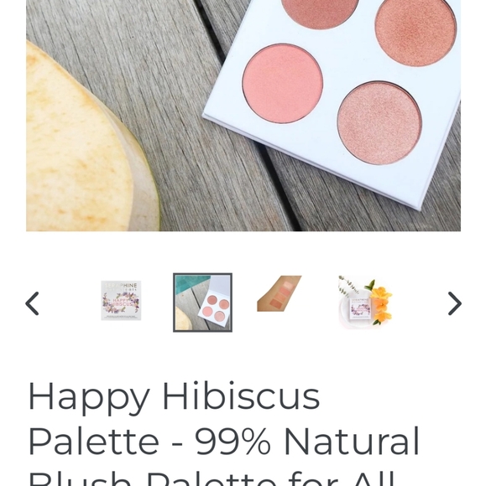
Task: Click the partially visible rosy pan at top
Action: (320, 13)
